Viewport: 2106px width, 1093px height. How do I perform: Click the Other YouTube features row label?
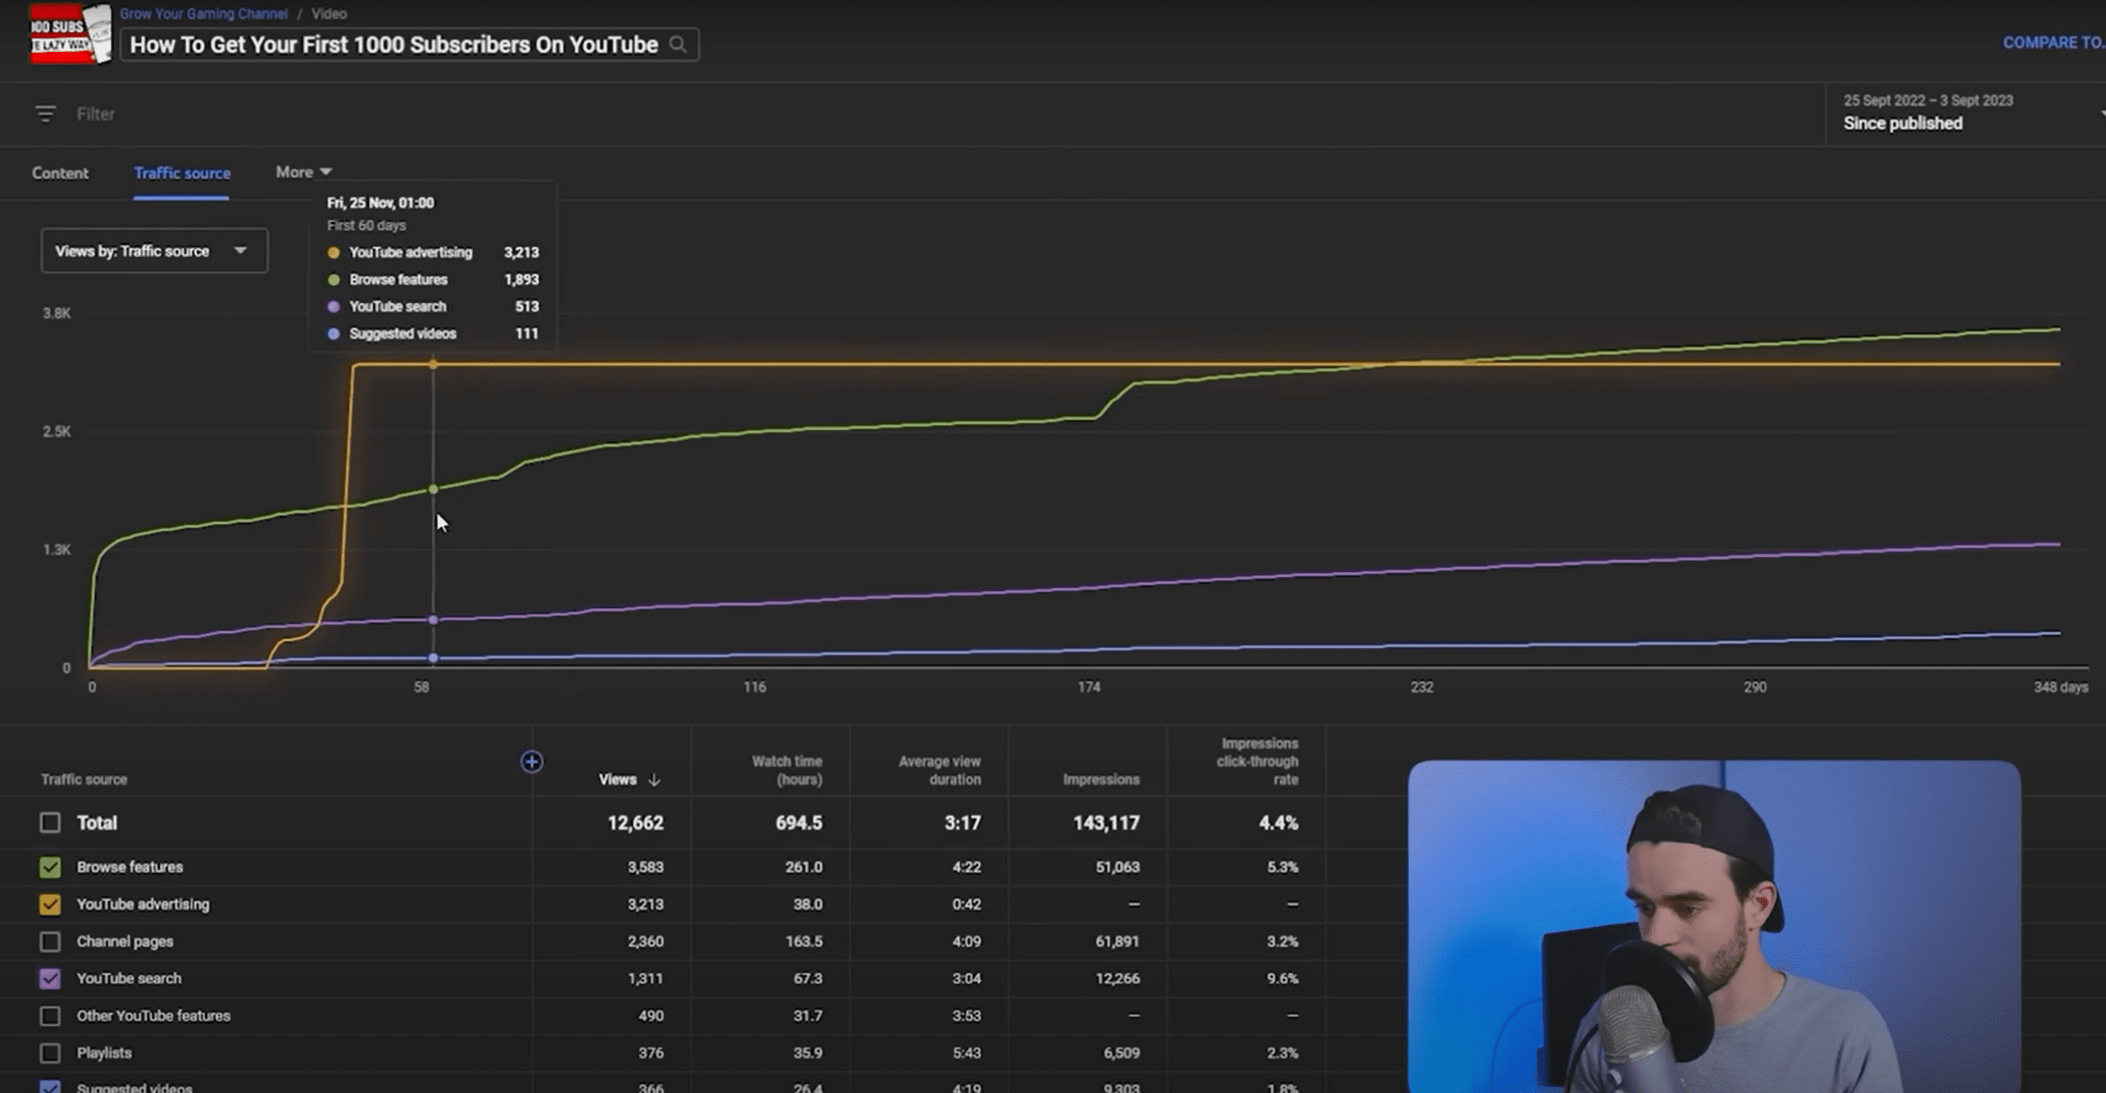tap(153, 1015)
